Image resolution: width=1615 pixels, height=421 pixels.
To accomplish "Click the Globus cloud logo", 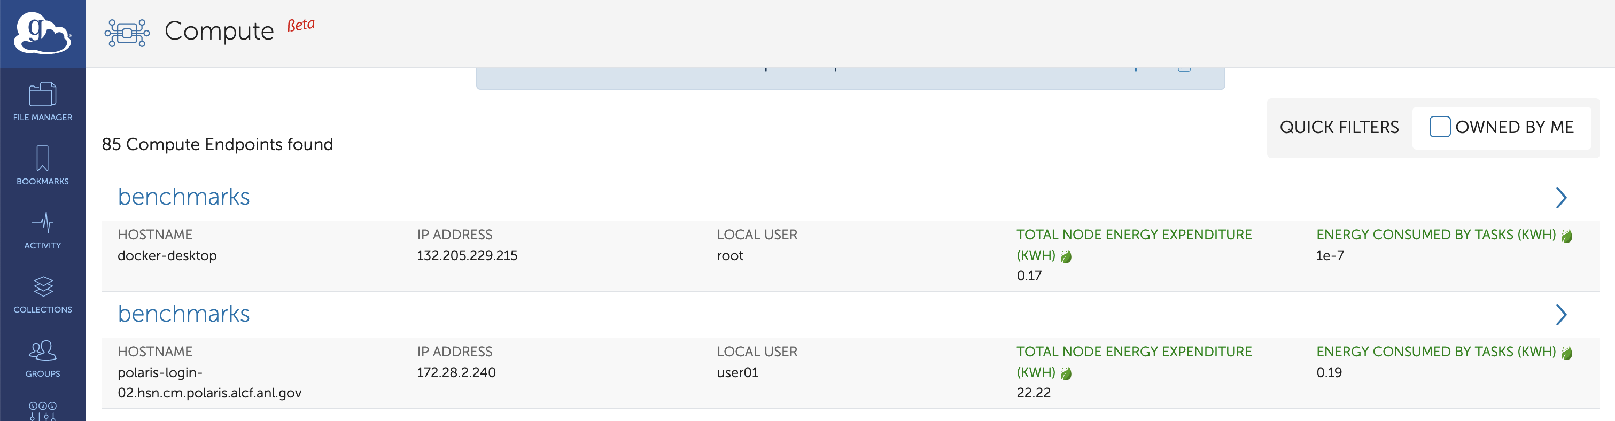I will tap(42, 33).
